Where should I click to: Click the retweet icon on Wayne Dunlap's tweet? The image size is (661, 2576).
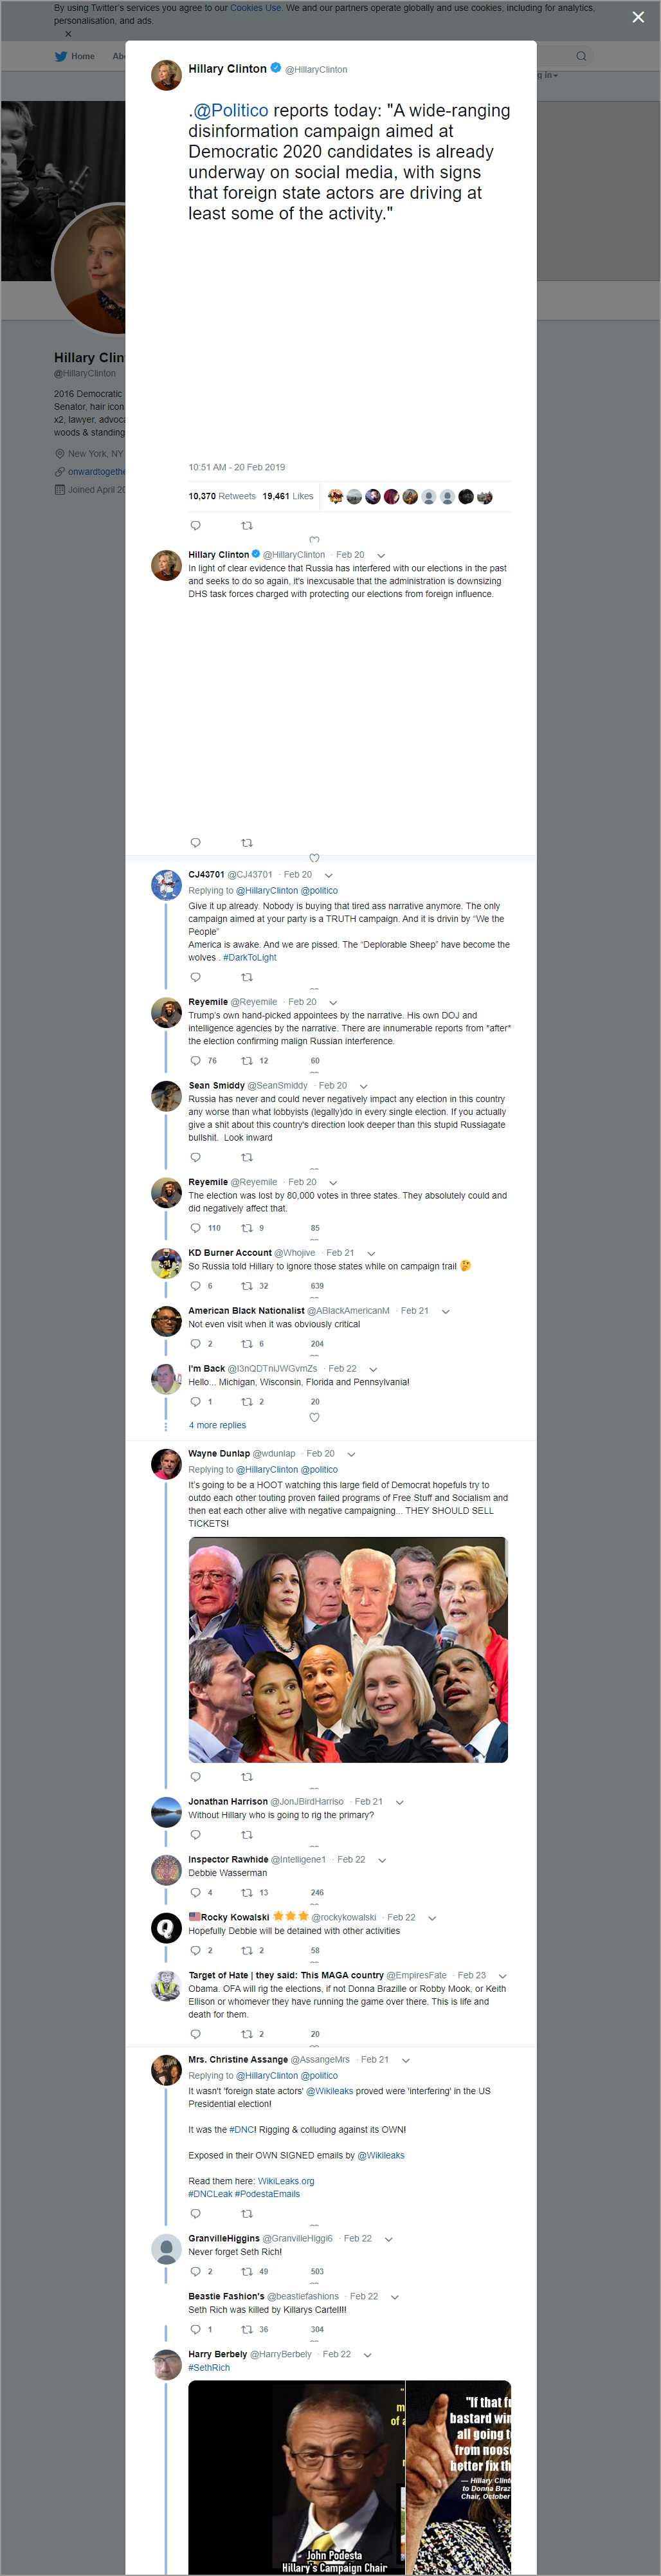(247, 1776)
